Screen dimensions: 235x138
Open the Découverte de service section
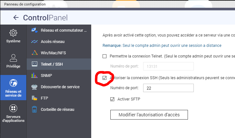[60, 87]
